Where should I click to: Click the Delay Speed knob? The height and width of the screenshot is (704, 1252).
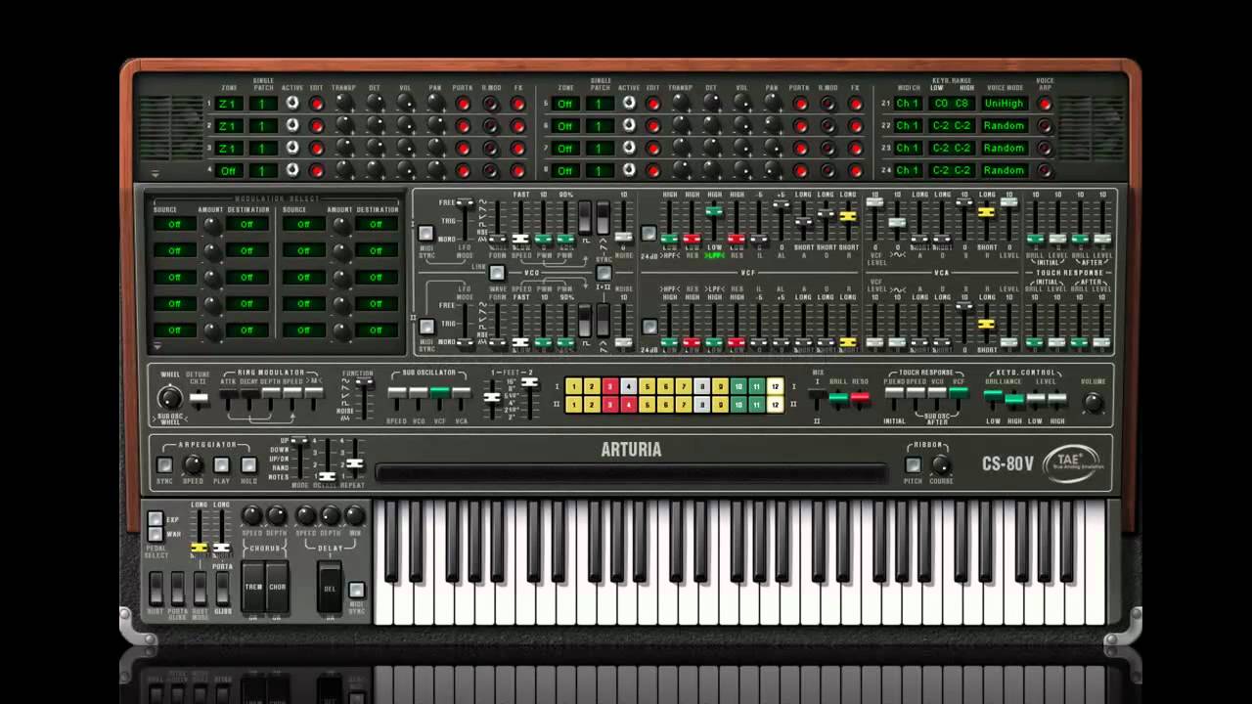(x=306, y=515)
